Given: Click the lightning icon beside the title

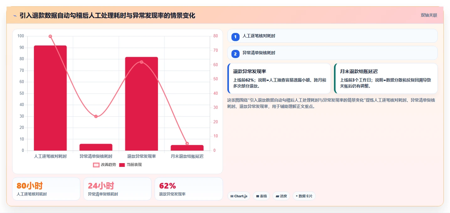Looking at the screenshot, I should (x=15, y=15).
